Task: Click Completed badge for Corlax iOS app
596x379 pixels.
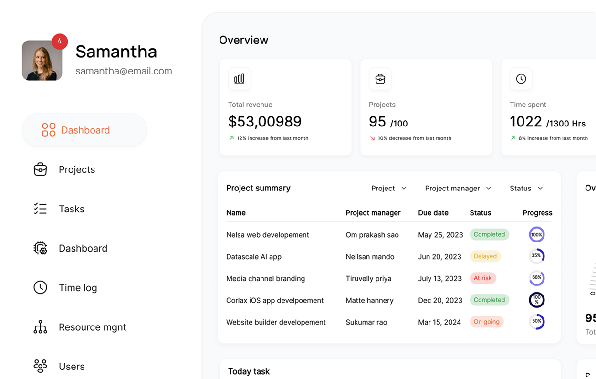Action: tap(489, 300)
